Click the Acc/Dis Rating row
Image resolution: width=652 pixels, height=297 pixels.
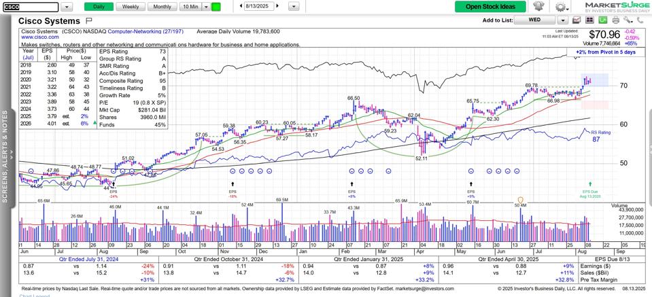(132, 73)
